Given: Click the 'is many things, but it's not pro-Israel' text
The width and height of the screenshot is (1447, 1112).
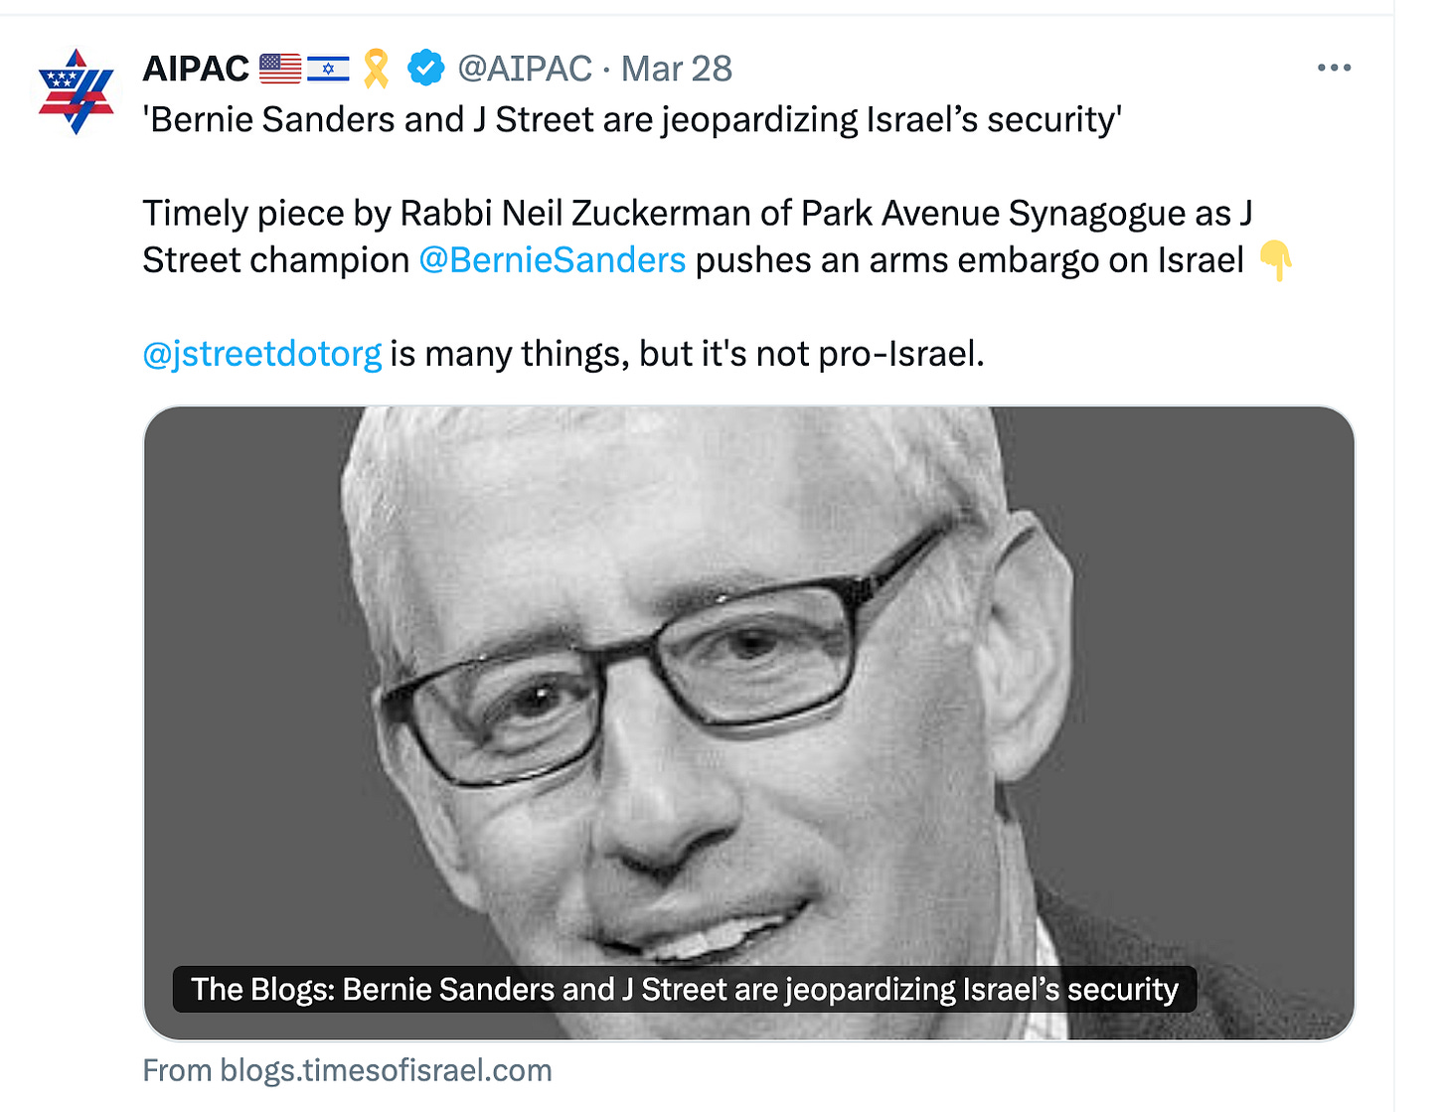Looking at the screenshot, I should (687, 354).
